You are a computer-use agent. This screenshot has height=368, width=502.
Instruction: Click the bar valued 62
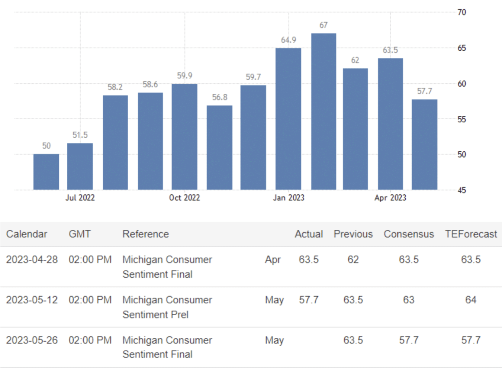click(355, 129)
